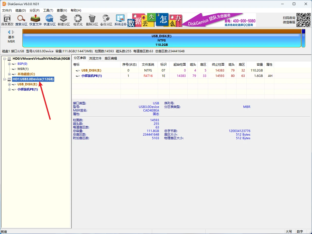Click the 序号(状态) column header

pos(130,65)
